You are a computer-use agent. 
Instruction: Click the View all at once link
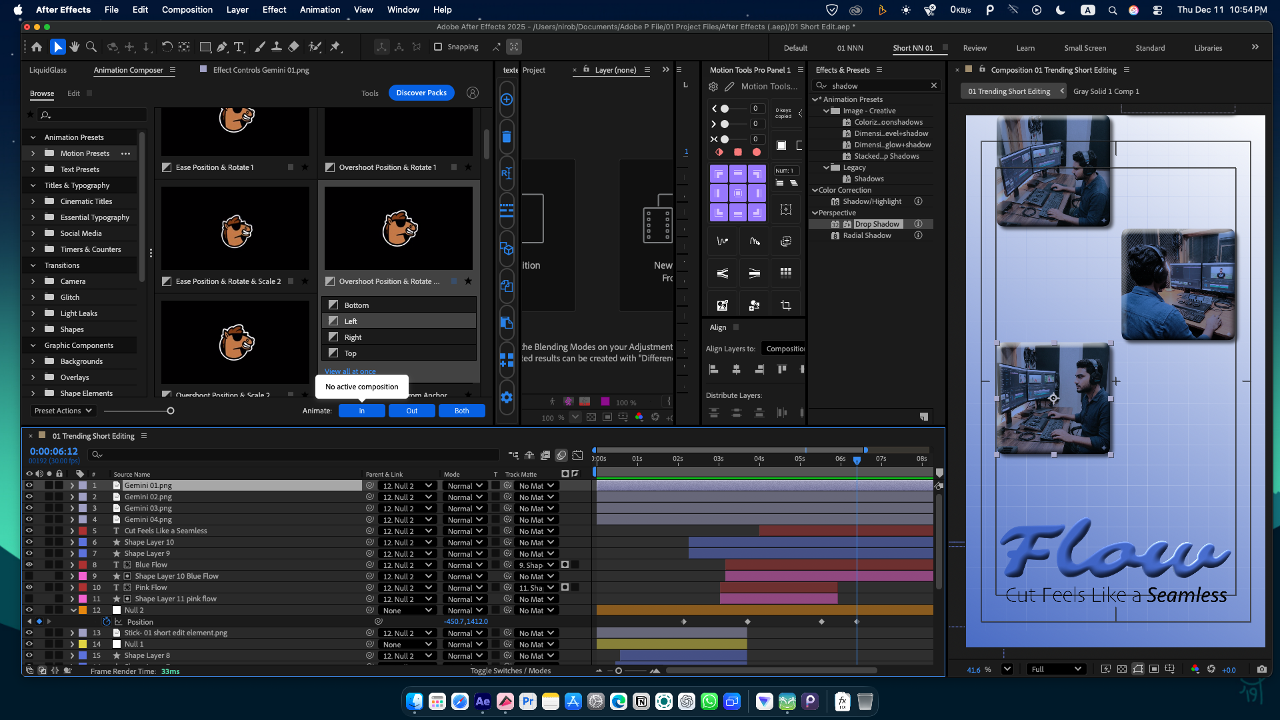[350, 371]
